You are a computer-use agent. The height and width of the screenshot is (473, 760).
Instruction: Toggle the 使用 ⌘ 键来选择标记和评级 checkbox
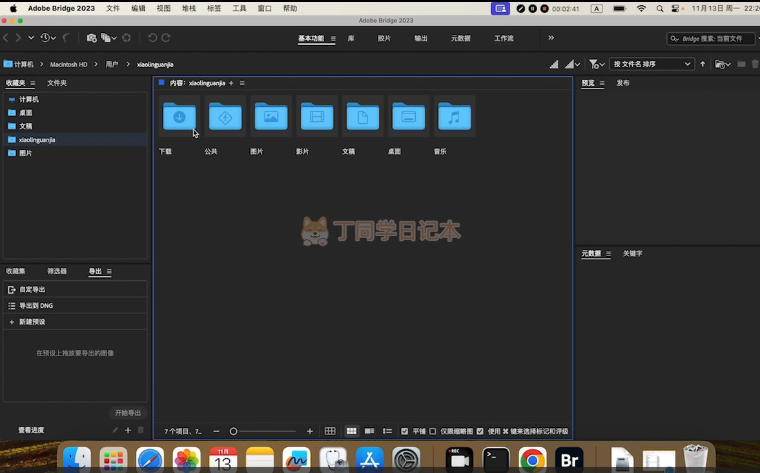click(480, 431)
